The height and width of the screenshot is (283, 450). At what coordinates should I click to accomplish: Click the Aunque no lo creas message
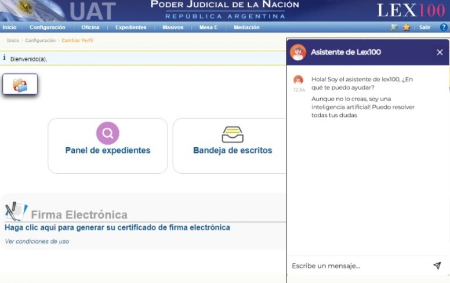click(x=363, y=107)
